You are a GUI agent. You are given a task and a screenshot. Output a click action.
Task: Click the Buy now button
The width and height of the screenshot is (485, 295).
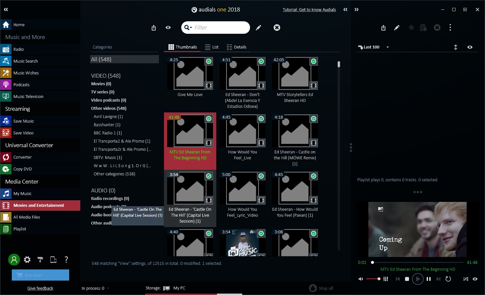40,275
